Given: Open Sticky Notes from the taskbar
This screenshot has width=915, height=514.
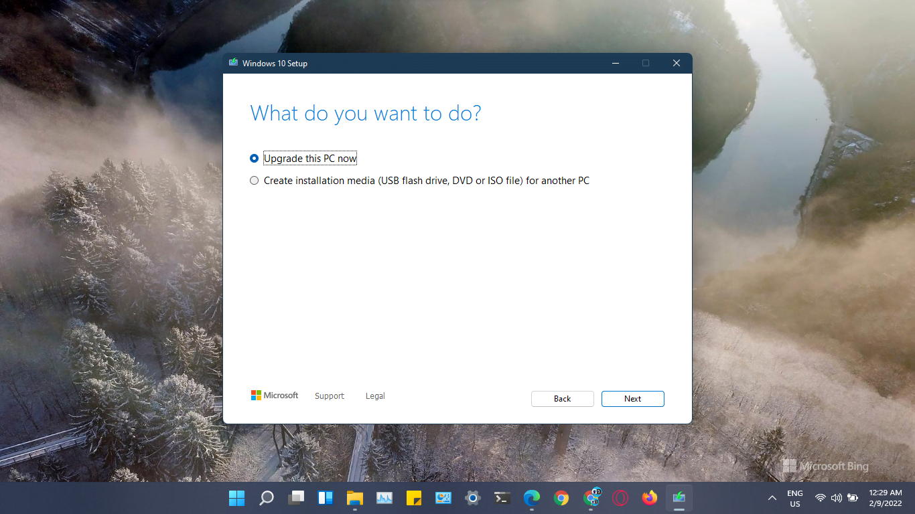Looking at the screenshot, I should 413,498.
